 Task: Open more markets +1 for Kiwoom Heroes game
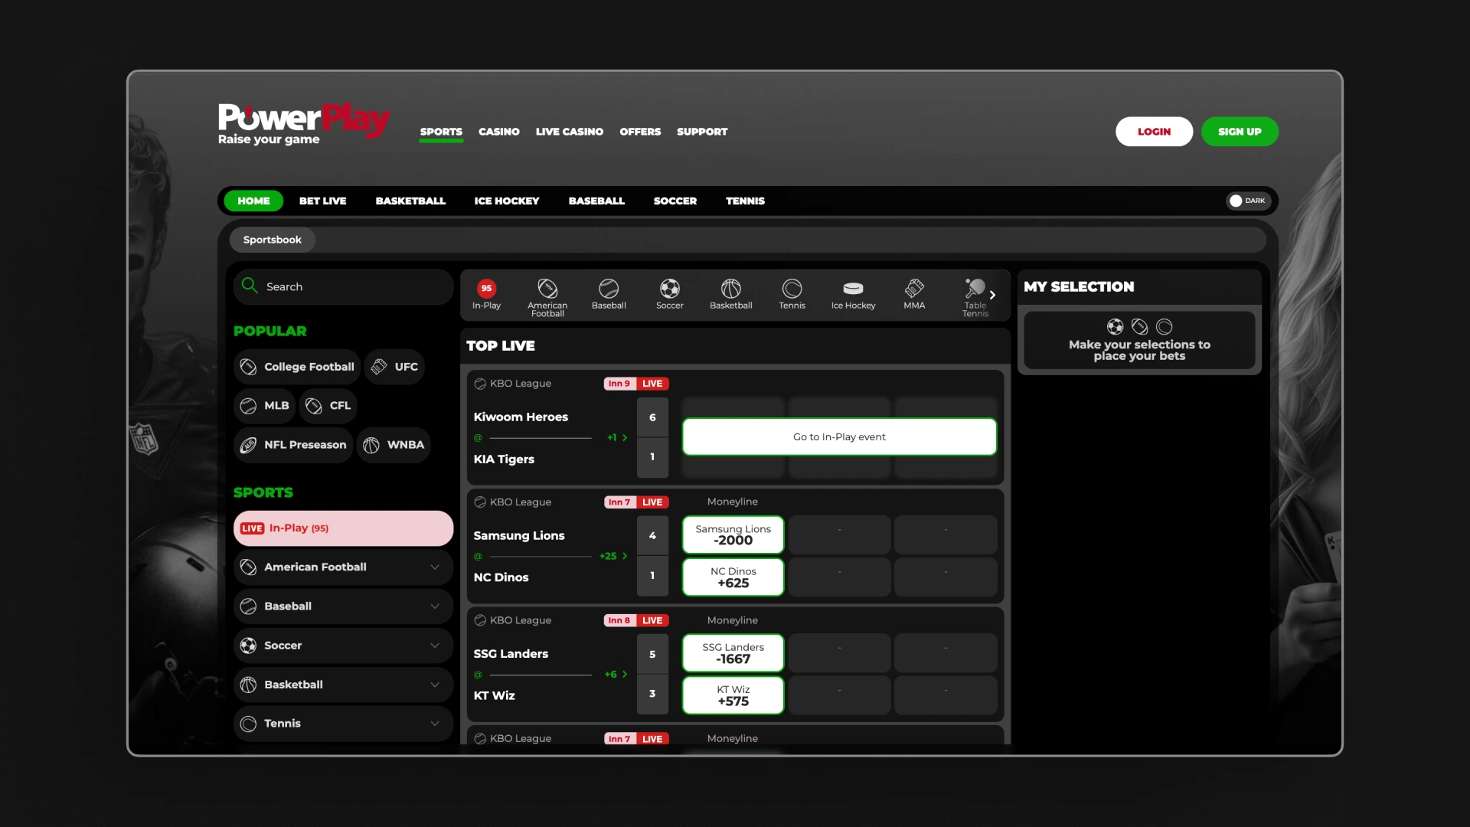pyautogui.click(x=617, y=438)
